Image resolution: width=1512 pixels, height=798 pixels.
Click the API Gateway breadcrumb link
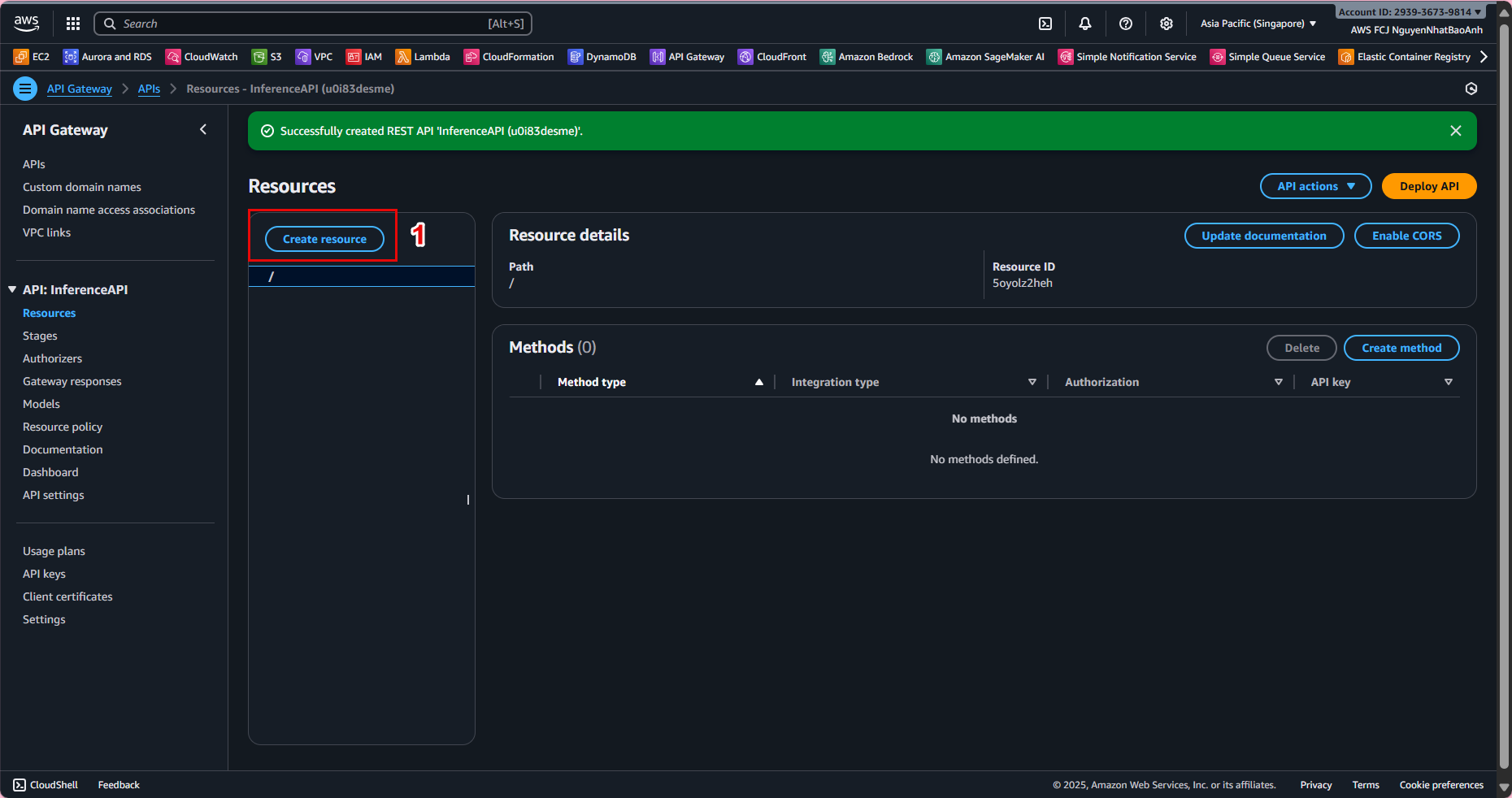(x=79, y=89)
